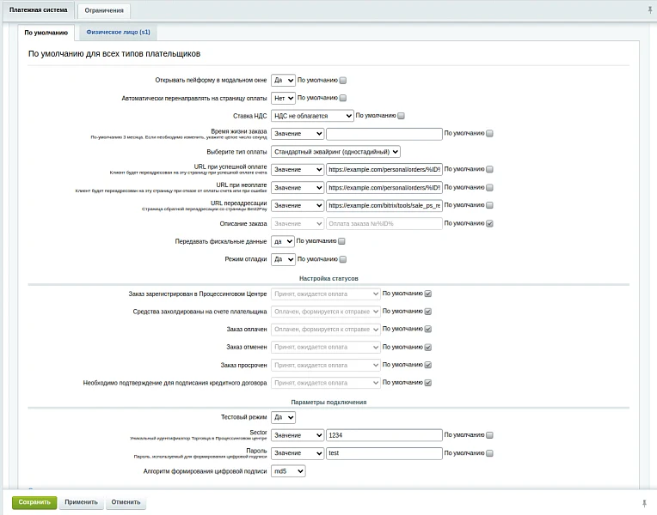Select the По умолчанию tab
The image size is (657, 515).
click(46, 33)
